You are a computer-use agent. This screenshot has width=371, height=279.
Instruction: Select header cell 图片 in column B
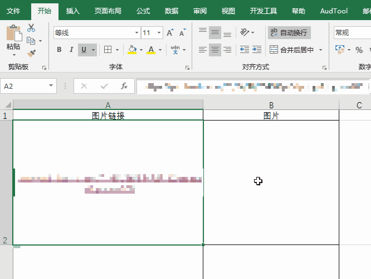click(271, 116)
